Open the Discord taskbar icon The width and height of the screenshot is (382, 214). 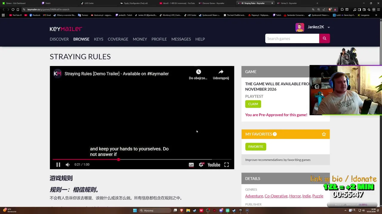(x=221, y=210)
